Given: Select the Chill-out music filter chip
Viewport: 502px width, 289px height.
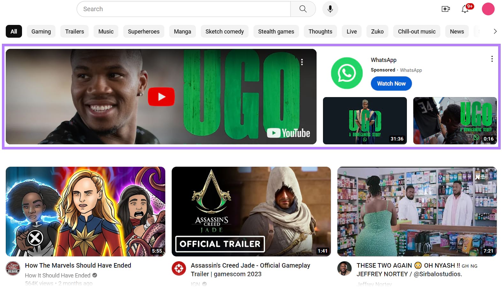Looking at the screenshot, I should 417,31.
